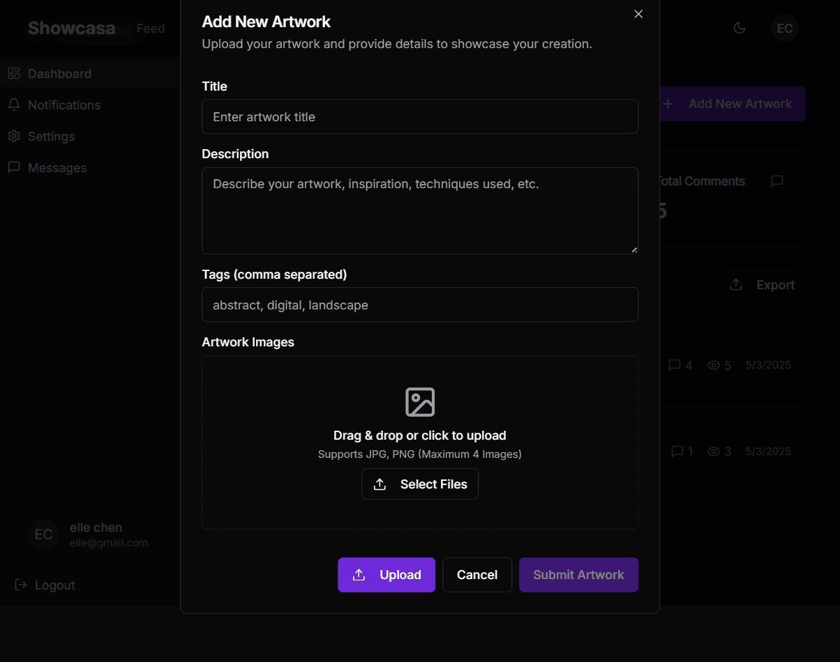Image resolution: width=840 pixels, height=662 pixels.
Task: Click Submit Artwork button
Action: (x=578, y=575)
